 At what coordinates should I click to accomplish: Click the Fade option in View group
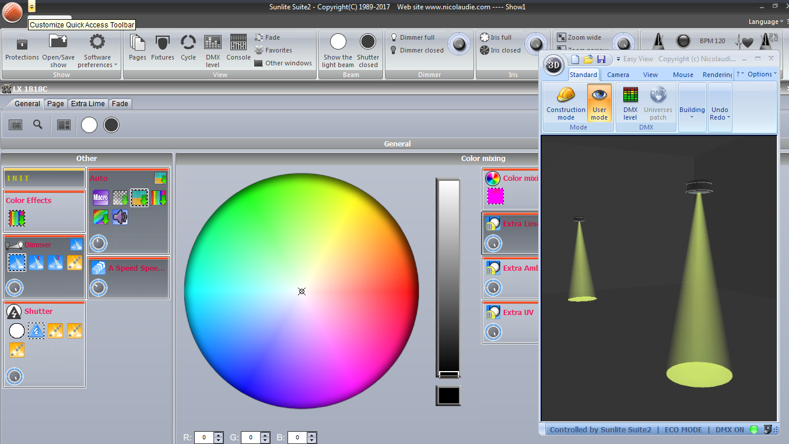[x=268, y=37]
